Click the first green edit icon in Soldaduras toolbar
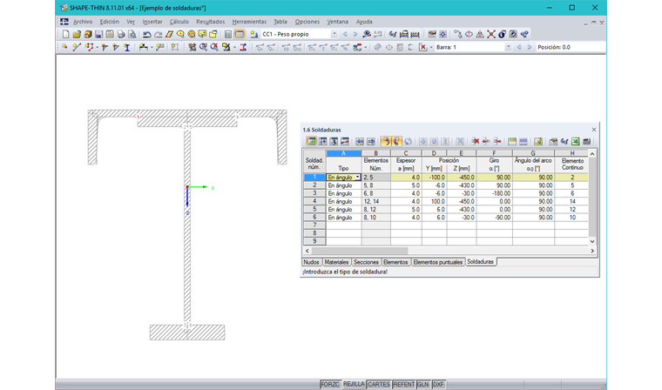The height and width of the screenshot is (390, 662). (312, 141)
